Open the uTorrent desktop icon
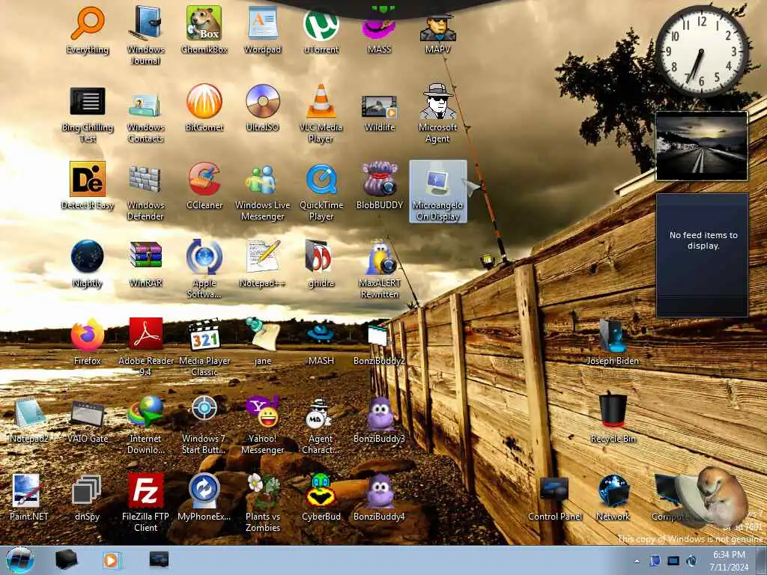Screen dimensions: 767x575 [x=321, y=31]
